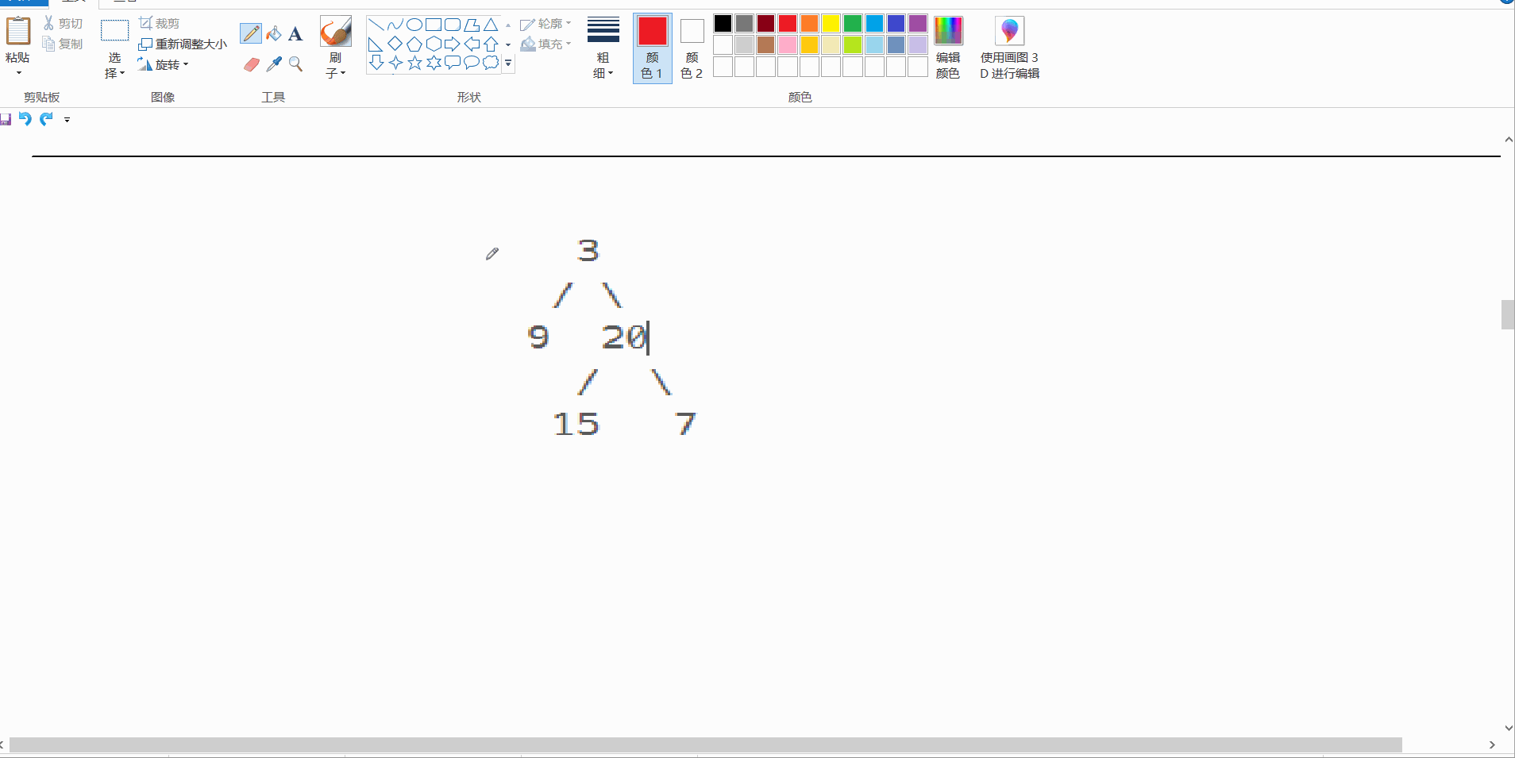Select the red color swatch
1515x758 pixels.
click(787, 23)
